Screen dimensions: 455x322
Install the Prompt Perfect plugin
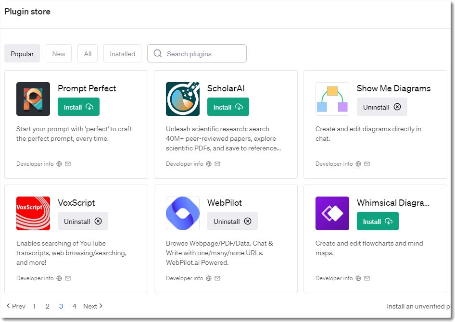(x=78, y=107)
